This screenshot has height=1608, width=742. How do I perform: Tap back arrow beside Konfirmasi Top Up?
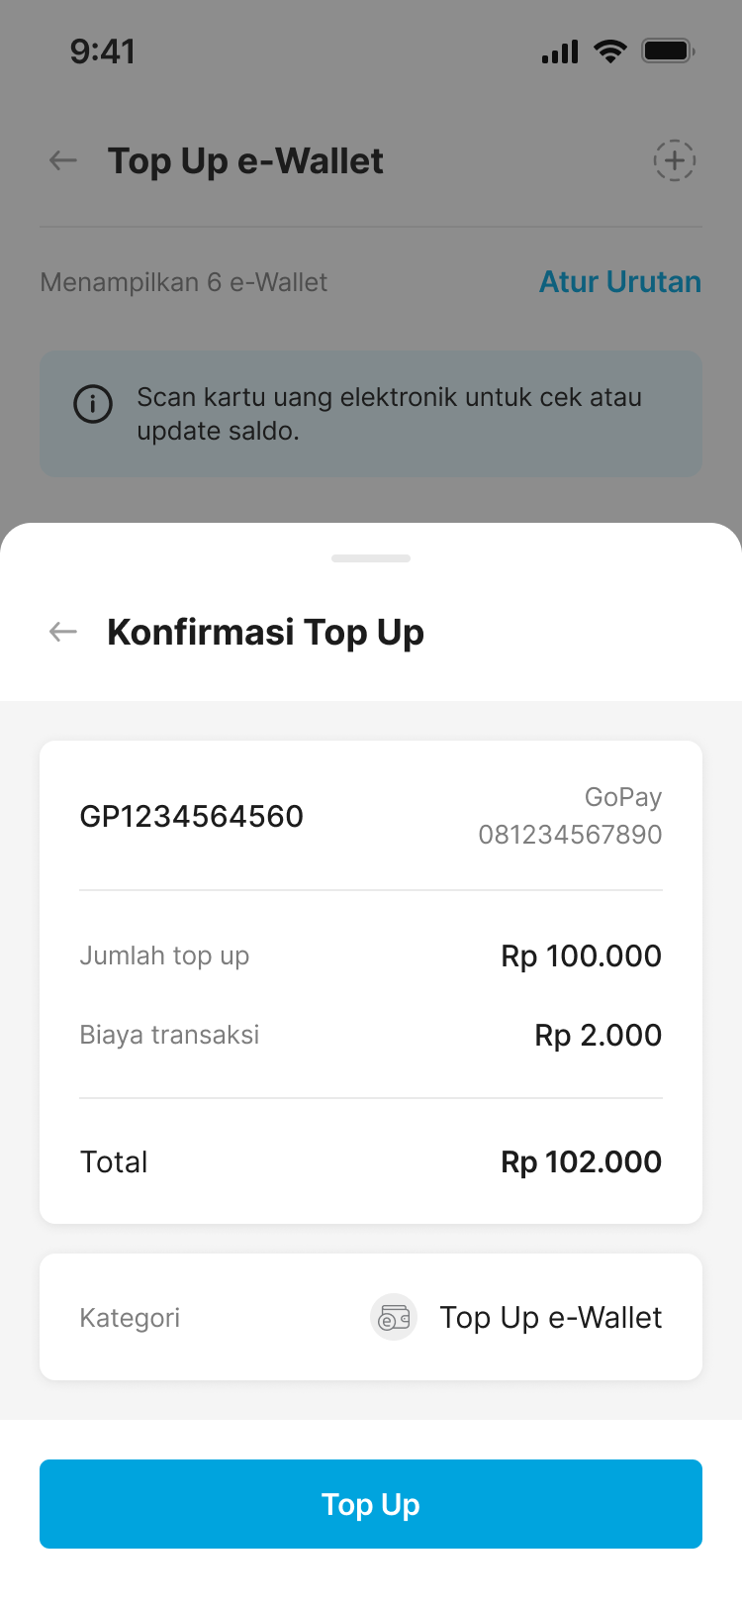tap(63, 632)
